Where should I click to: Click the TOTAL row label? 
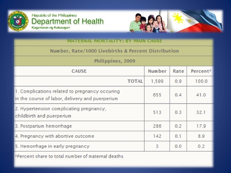pos(135,81)
